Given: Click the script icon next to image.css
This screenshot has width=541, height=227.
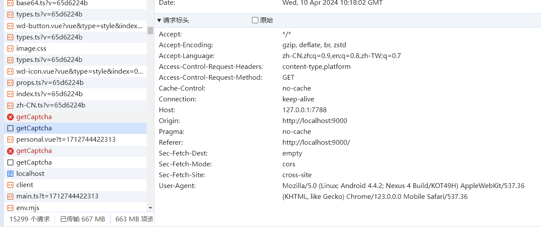Looking at the screenshot, I should click(10, 49).
